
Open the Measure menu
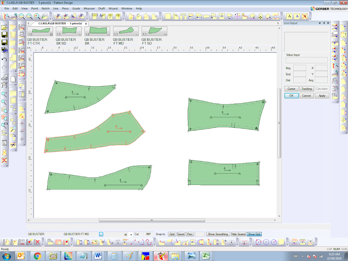(89, 8)
